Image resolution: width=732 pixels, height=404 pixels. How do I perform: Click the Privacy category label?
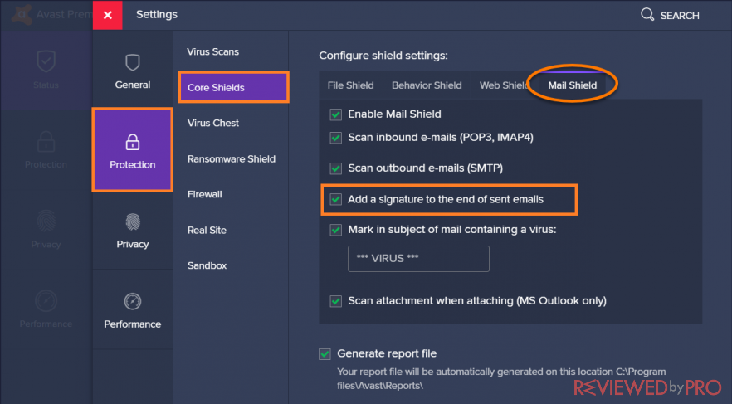[x=133, y=245]
